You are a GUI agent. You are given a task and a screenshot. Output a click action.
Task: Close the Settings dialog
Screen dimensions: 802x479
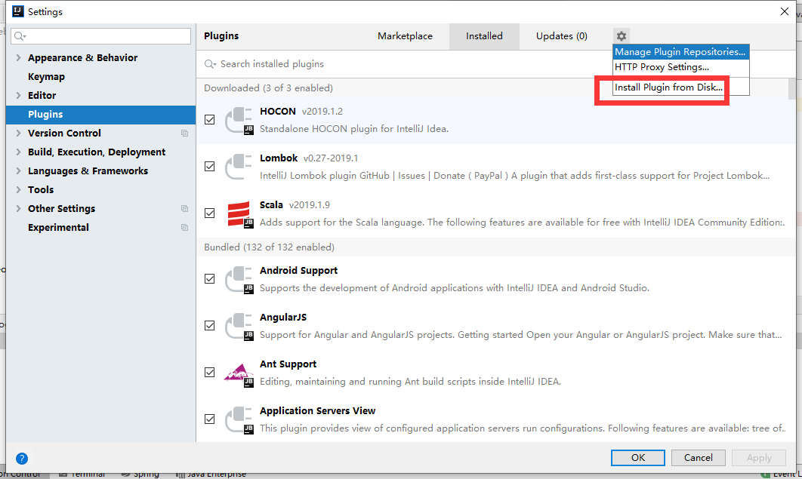[785, 11]
